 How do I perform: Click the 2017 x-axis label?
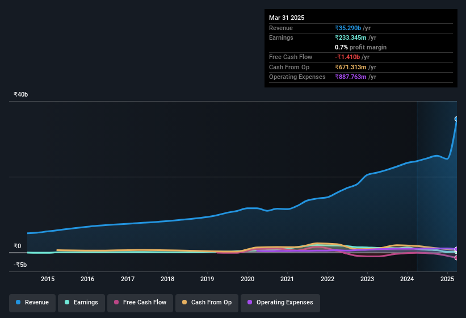128,279
